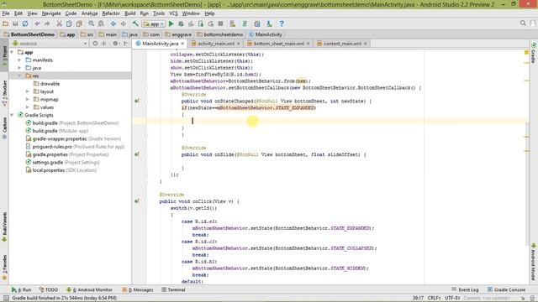
Task: Open the Event Log button
Action: point(465,289)
